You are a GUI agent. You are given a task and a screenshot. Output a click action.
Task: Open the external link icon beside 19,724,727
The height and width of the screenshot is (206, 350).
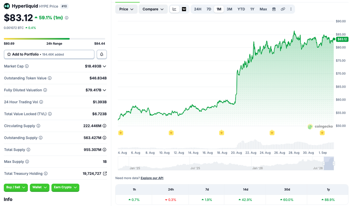click(x=105, y=173)
